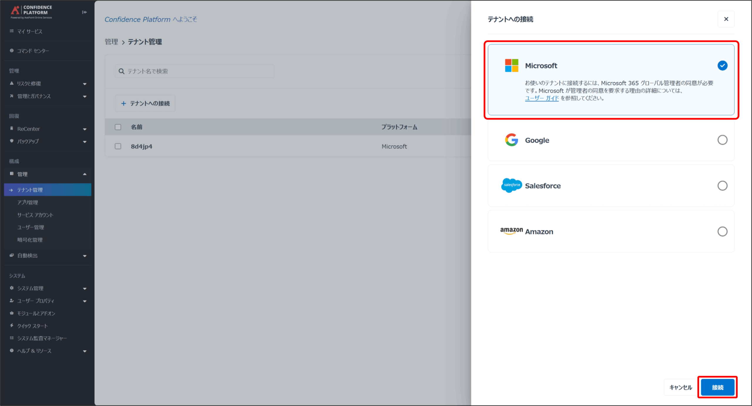The width and height of the screenshot is (752, 406).
Task: Click the Salesforce cloud logo
Action: (x=511, y=185)
